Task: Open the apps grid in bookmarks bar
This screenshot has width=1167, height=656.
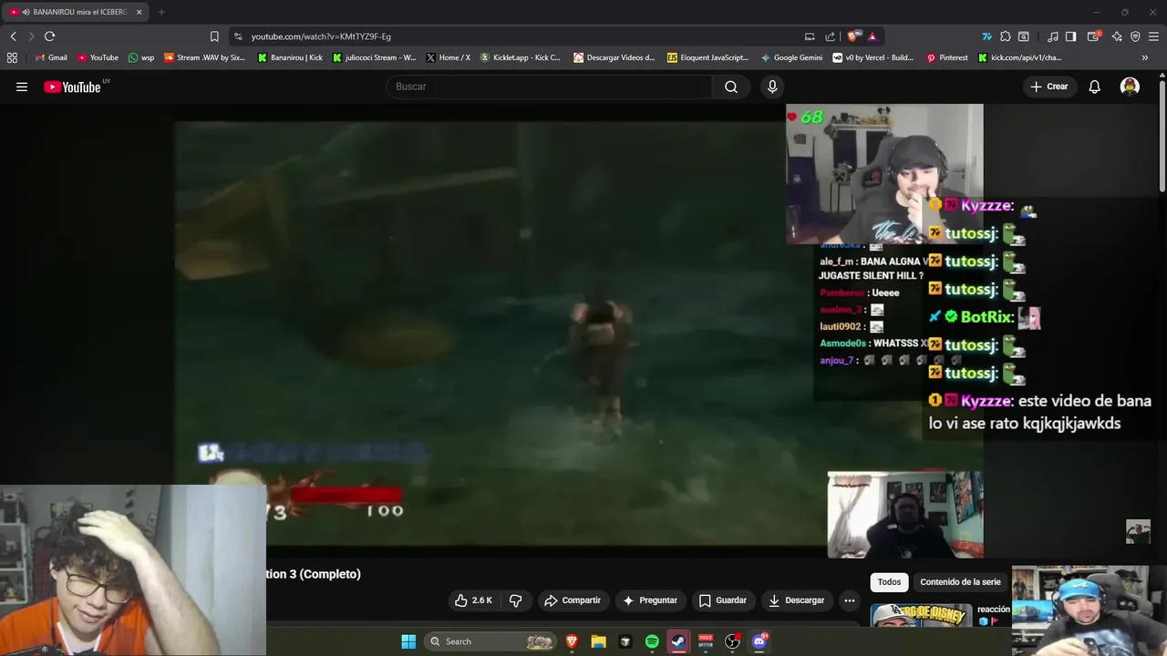Action: 12,57
